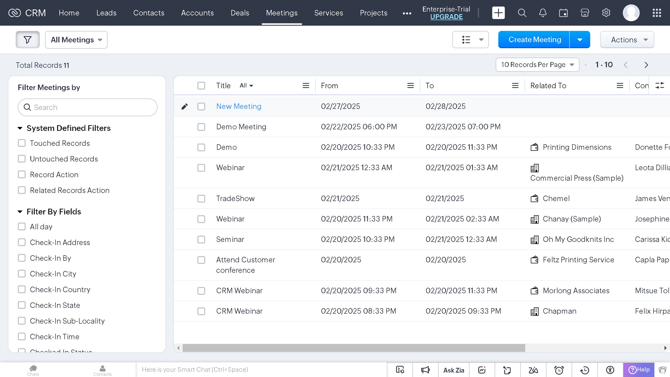This screenshot has height=377, width=670.
Task: Open the New Meeting record link
Action: [239, 106]
